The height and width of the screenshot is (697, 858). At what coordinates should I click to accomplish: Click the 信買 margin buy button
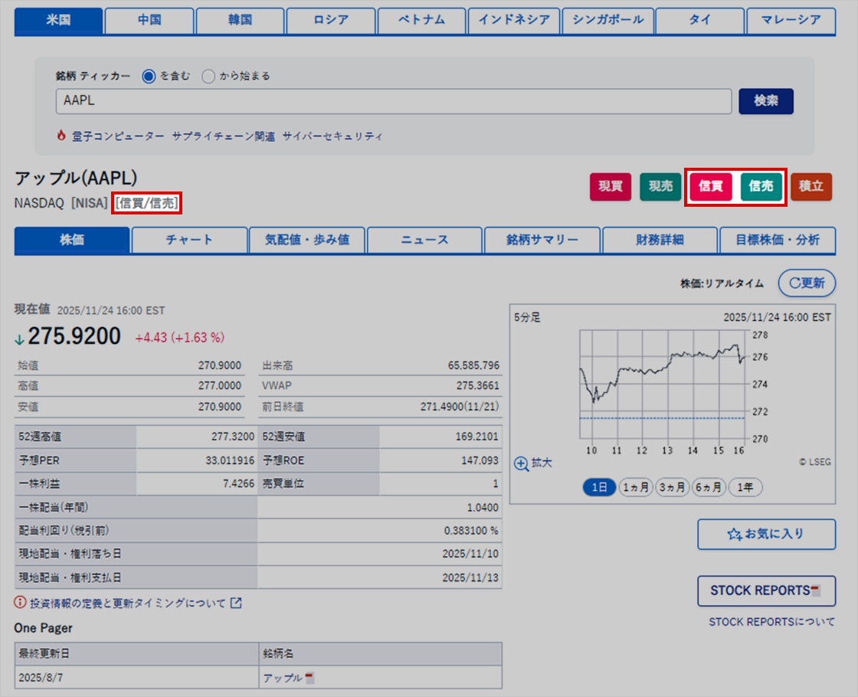click(x=711, y=186)
